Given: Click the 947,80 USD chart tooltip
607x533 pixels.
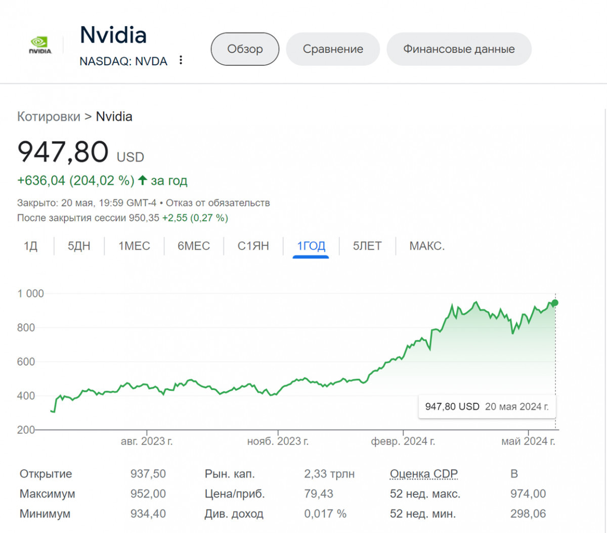Looking at the screenshot, I should point(486,407).
